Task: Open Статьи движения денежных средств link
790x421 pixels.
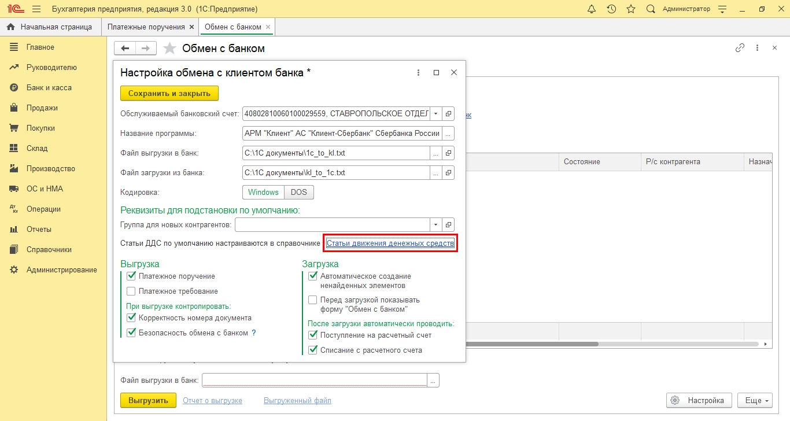Action: (x=390, y=243)
